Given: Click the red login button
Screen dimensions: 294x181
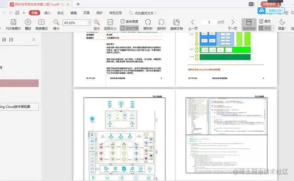Looking at the screenshot, I should click(271, 4).
